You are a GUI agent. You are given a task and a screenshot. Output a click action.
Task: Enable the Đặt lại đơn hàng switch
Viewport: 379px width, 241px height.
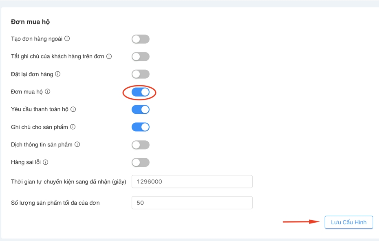tap(141, 74)
